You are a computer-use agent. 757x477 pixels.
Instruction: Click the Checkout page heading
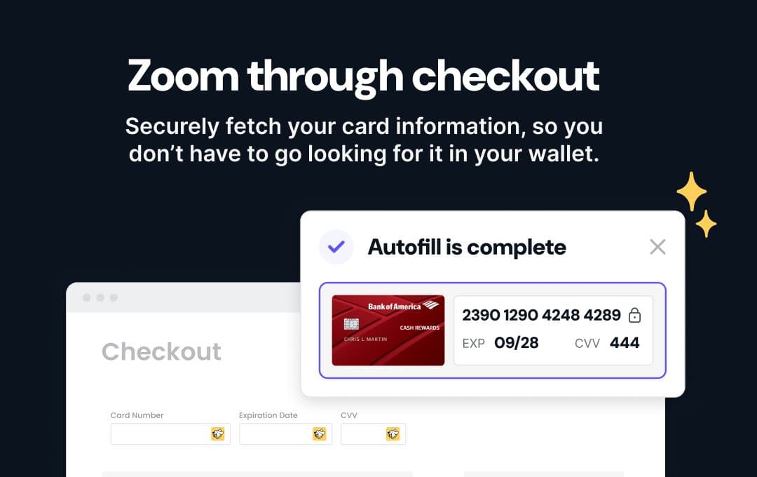[x=161, y=351]
